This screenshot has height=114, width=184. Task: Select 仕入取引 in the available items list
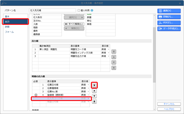tap(47, 17)
